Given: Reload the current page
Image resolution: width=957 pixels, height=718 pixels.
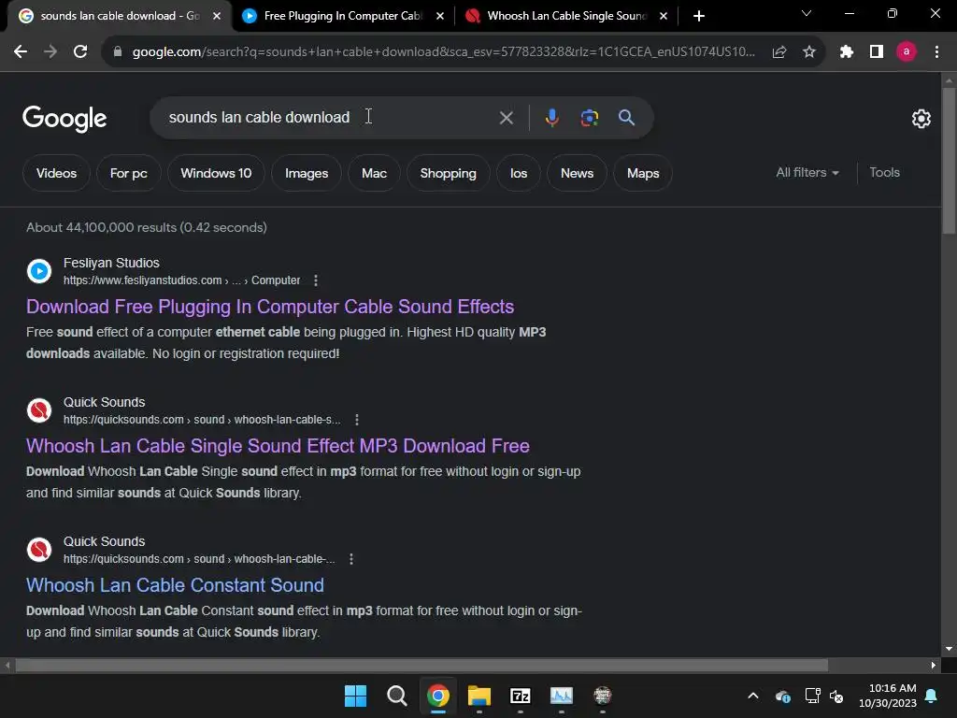Looking at the screenshot, I should point(80,52).
